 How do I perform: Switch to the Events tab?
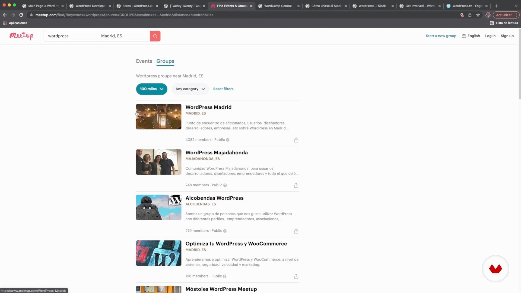coord(144,61)
